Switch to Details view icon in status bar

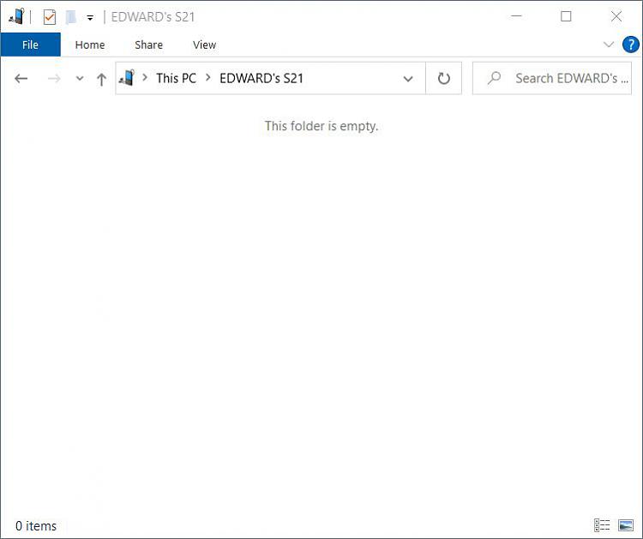coord(602,524)
